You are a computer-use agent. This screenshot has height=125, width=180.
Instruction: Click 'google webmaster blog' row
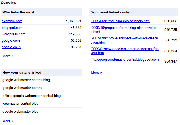tap(42, 111)
